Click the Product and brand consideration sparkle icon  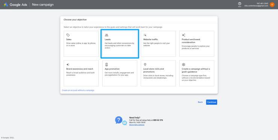pyautogui.click(x=183, y=35)
